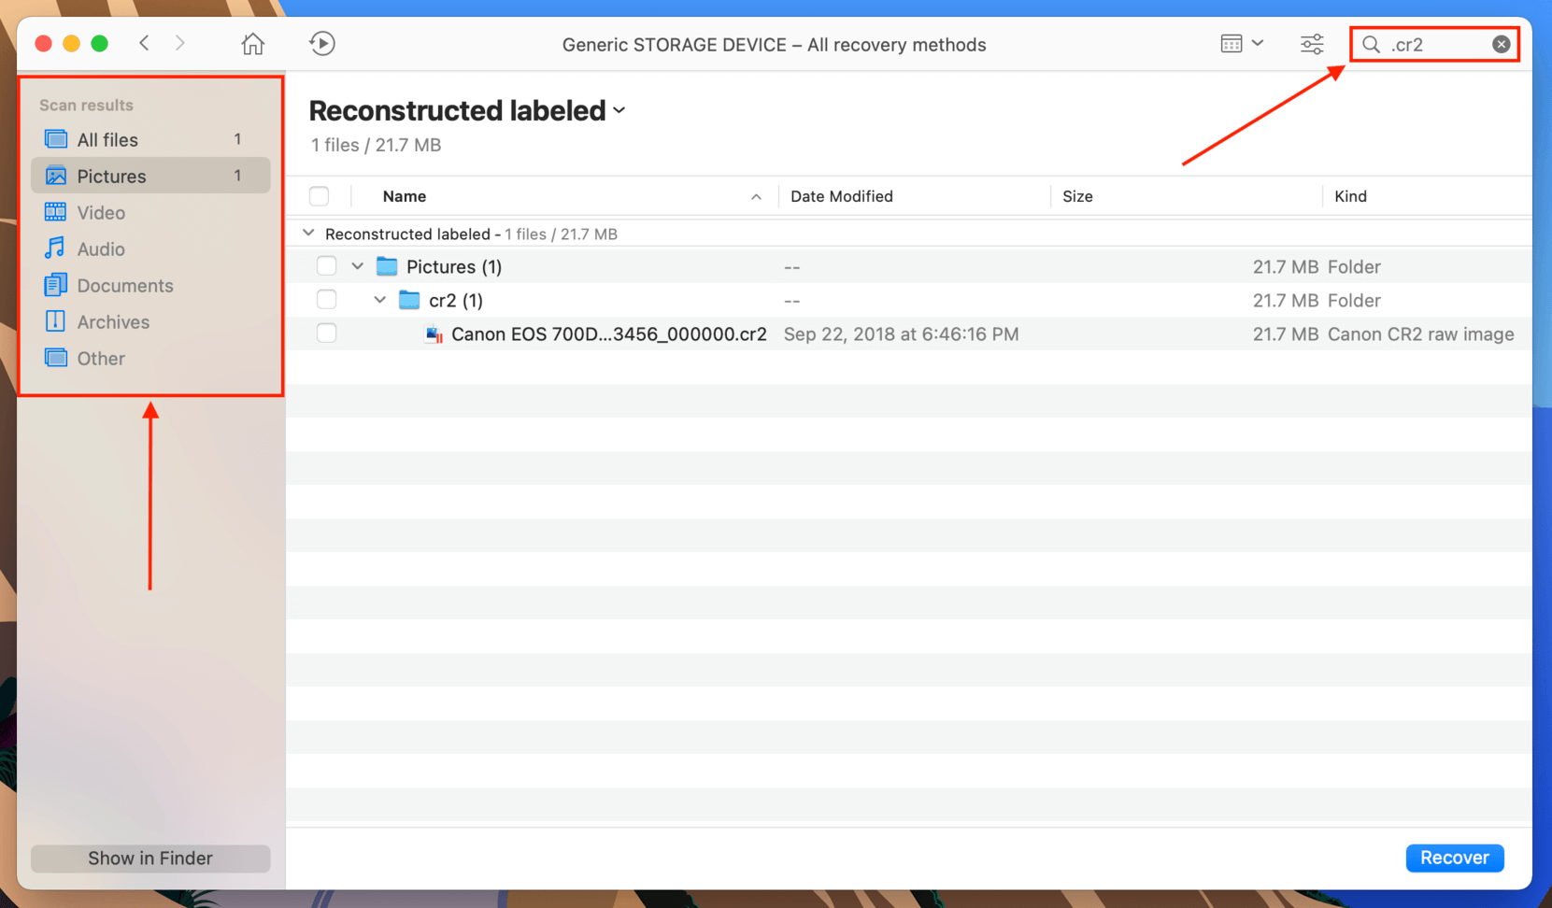The width and height of the screenshot is (1552, 908).
Task: Click the cr2 (1) folder icon
Action: click(x=409, y=300)
